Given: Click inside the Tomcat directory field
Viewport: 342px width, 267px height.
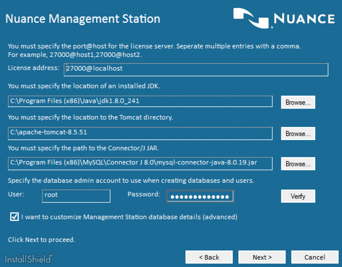Looking at the screenshot, I should (x=140, y=133).
